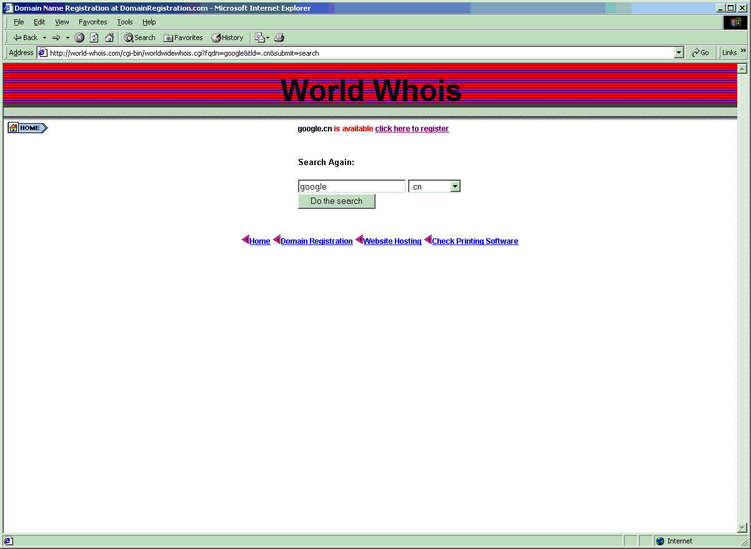Open the View menu

tap(62, 22)
